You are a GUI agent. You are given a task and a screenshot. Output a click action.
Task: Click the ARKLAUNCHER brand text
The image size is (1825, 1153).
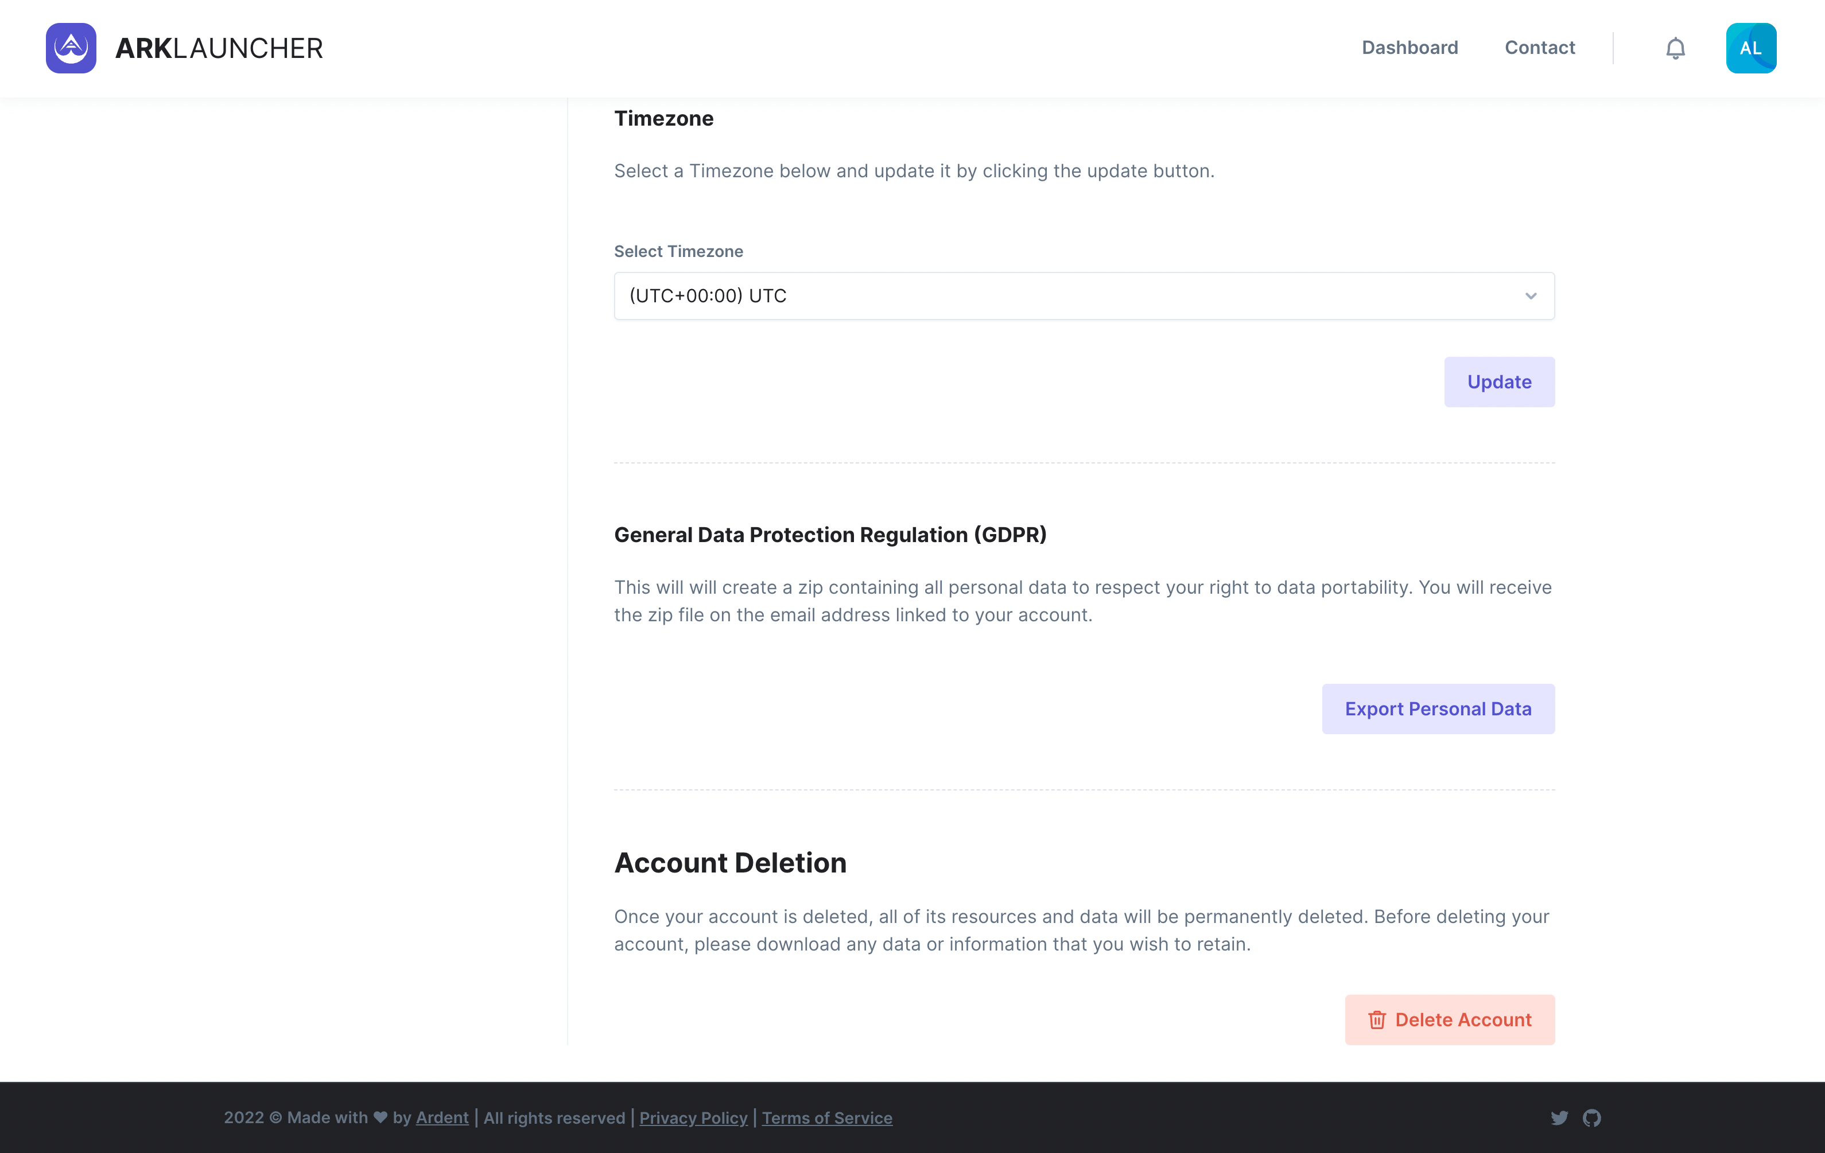(x=219, y=49)
